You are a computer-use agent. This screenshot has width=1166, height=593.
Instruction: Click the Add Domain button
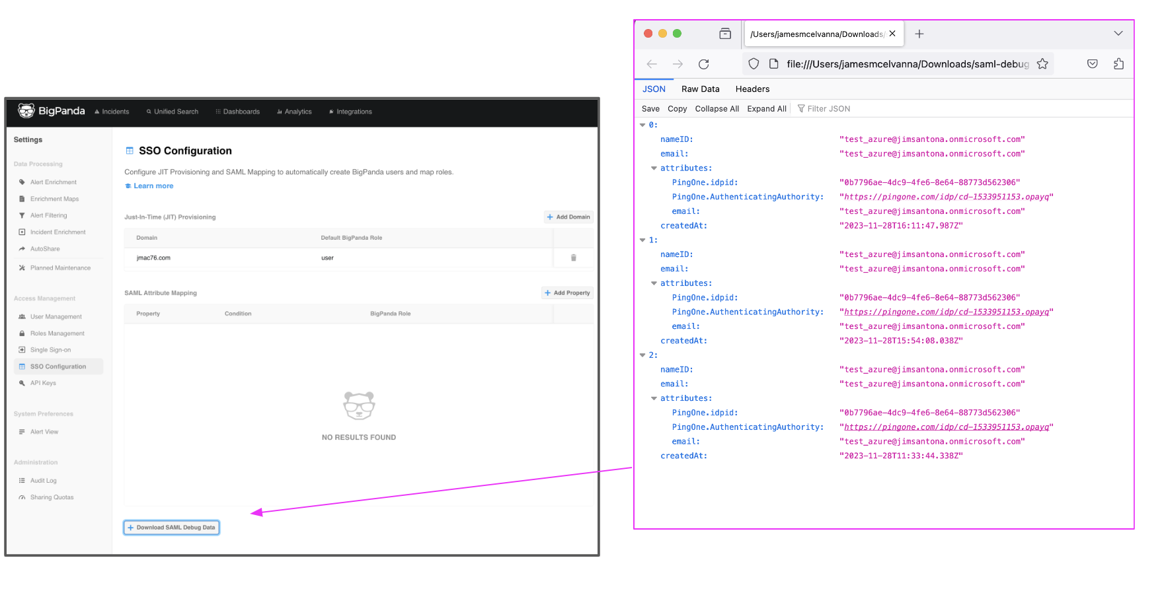[x=568, y=217]
